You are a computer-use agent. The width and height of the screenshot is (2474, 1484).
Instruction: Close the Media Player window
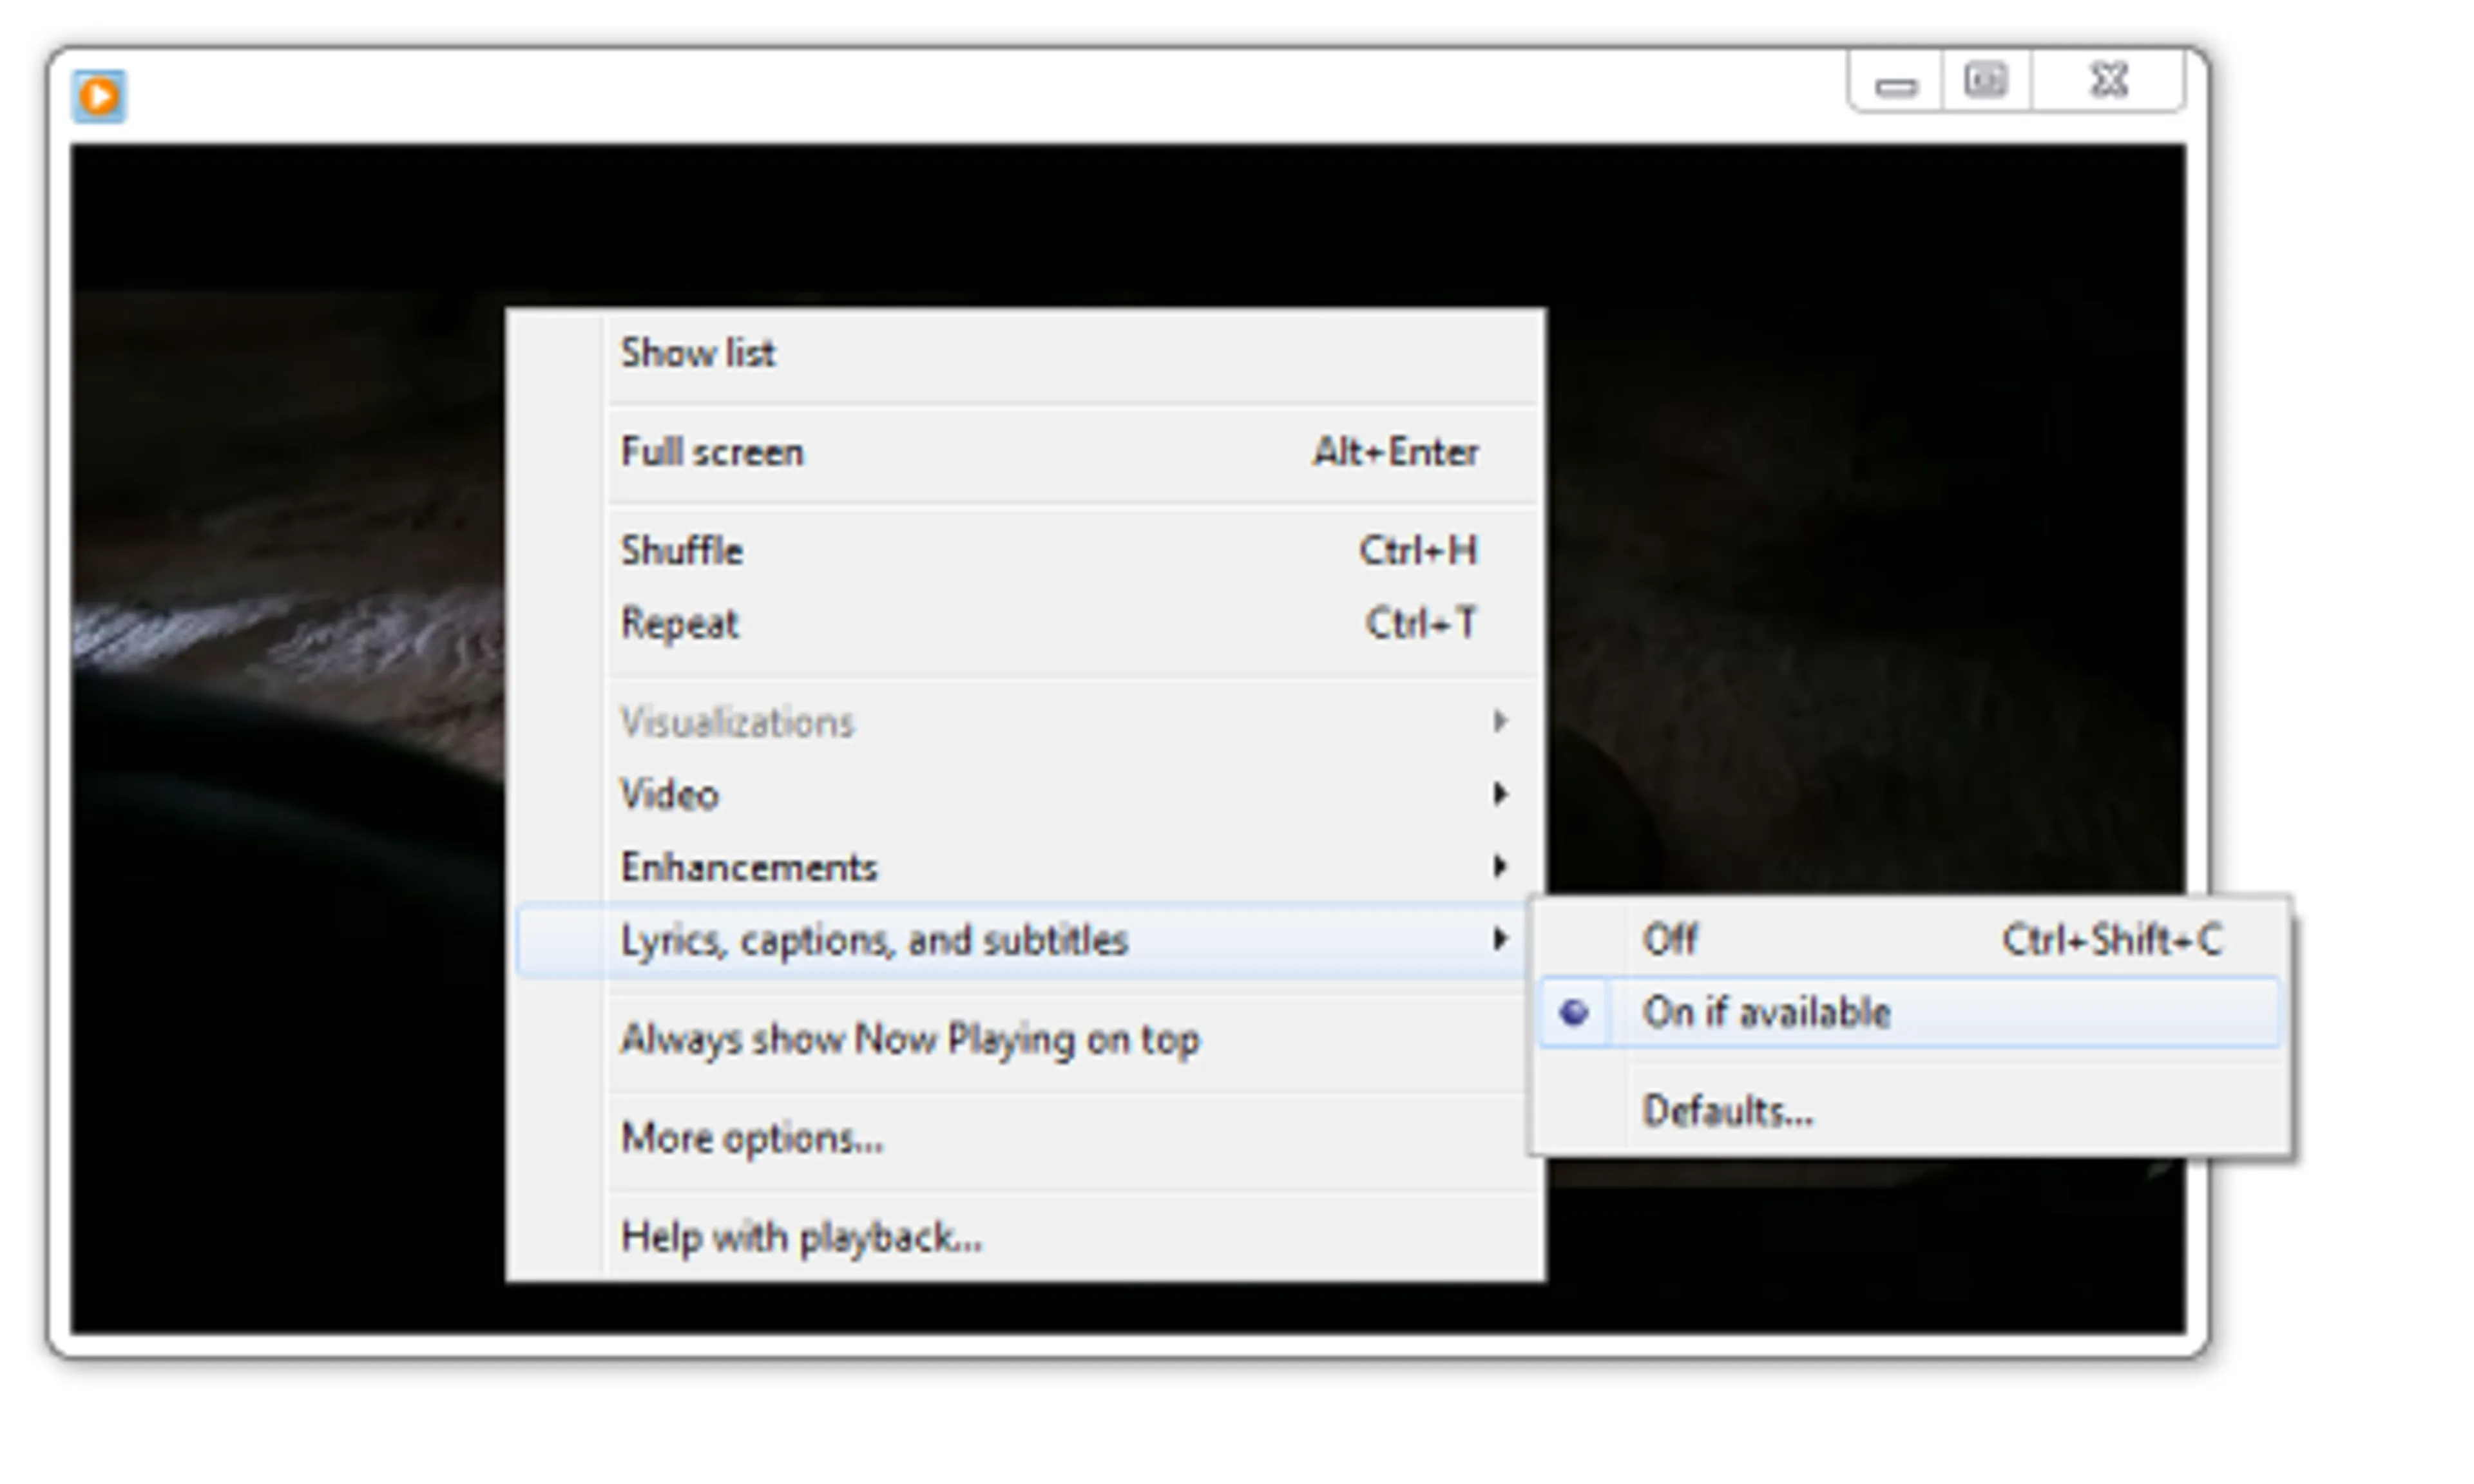(x=2108, y=80)
